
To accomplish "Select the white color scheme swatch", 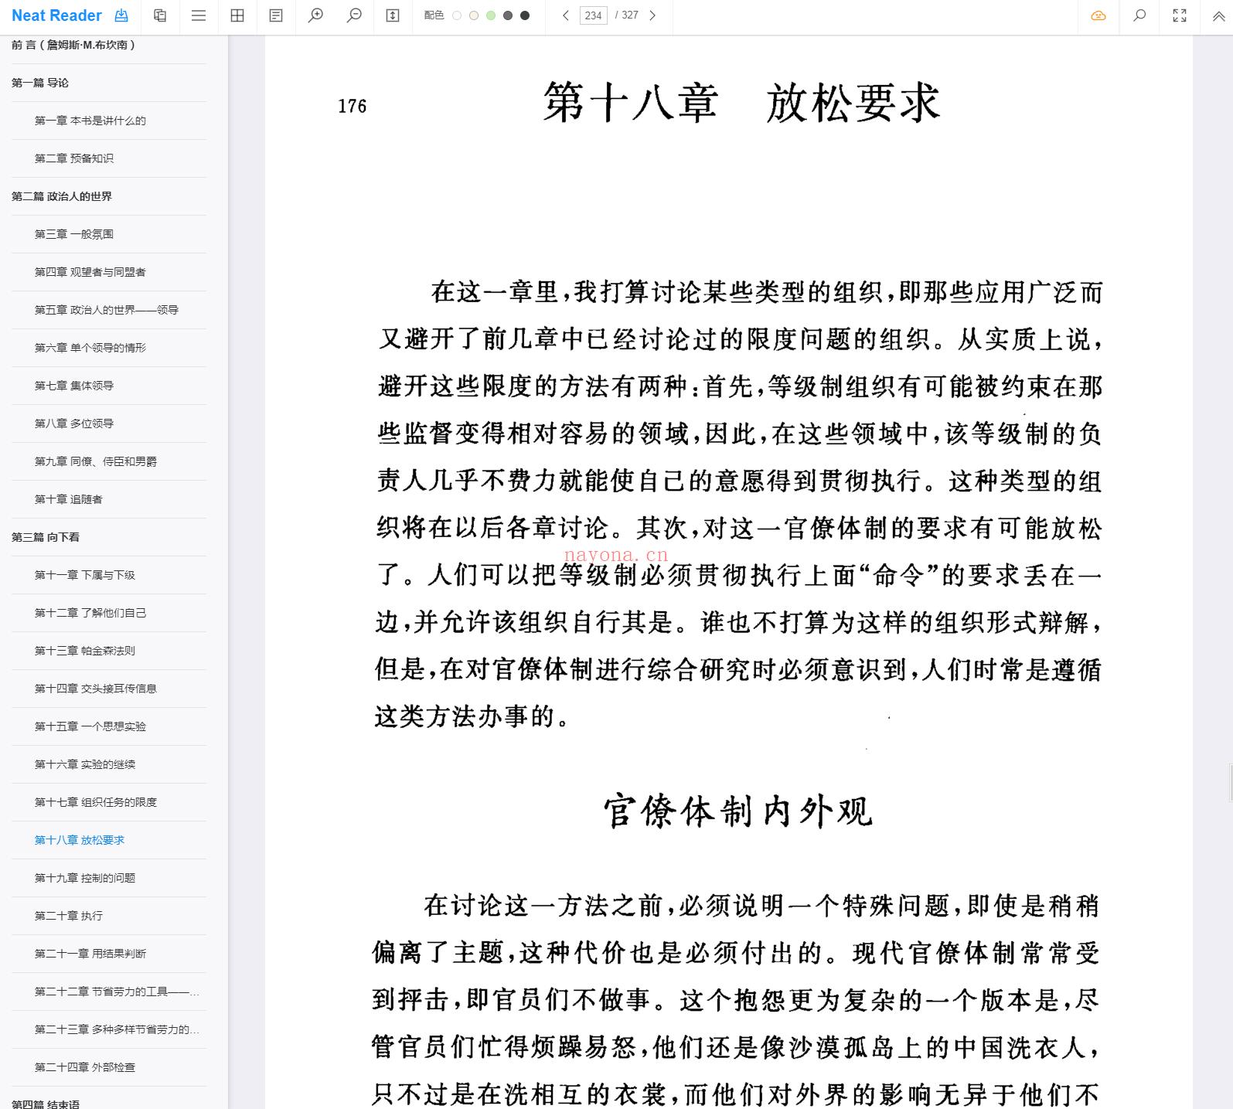I will click(x=457, y=15).
